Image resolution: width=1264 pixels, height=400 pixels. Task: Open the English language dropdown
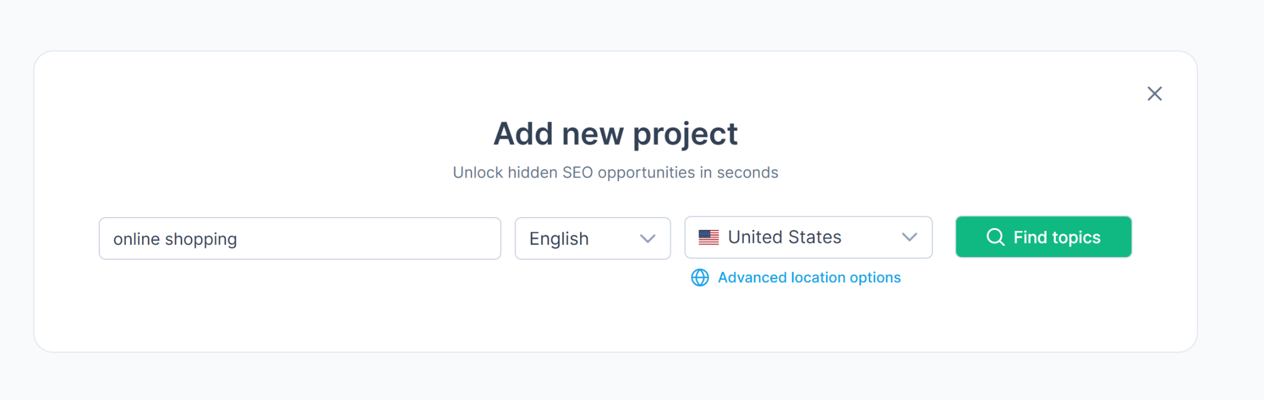pyautogui.click(x=592, y=239)
